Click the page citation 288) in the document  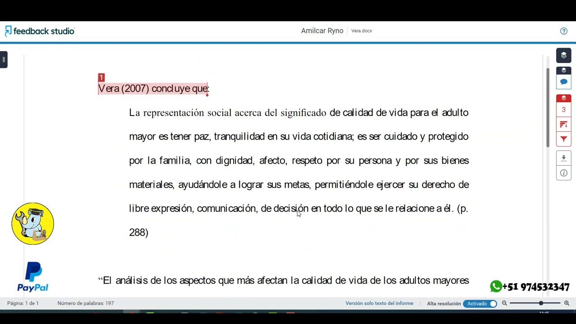tap(139, 233)
